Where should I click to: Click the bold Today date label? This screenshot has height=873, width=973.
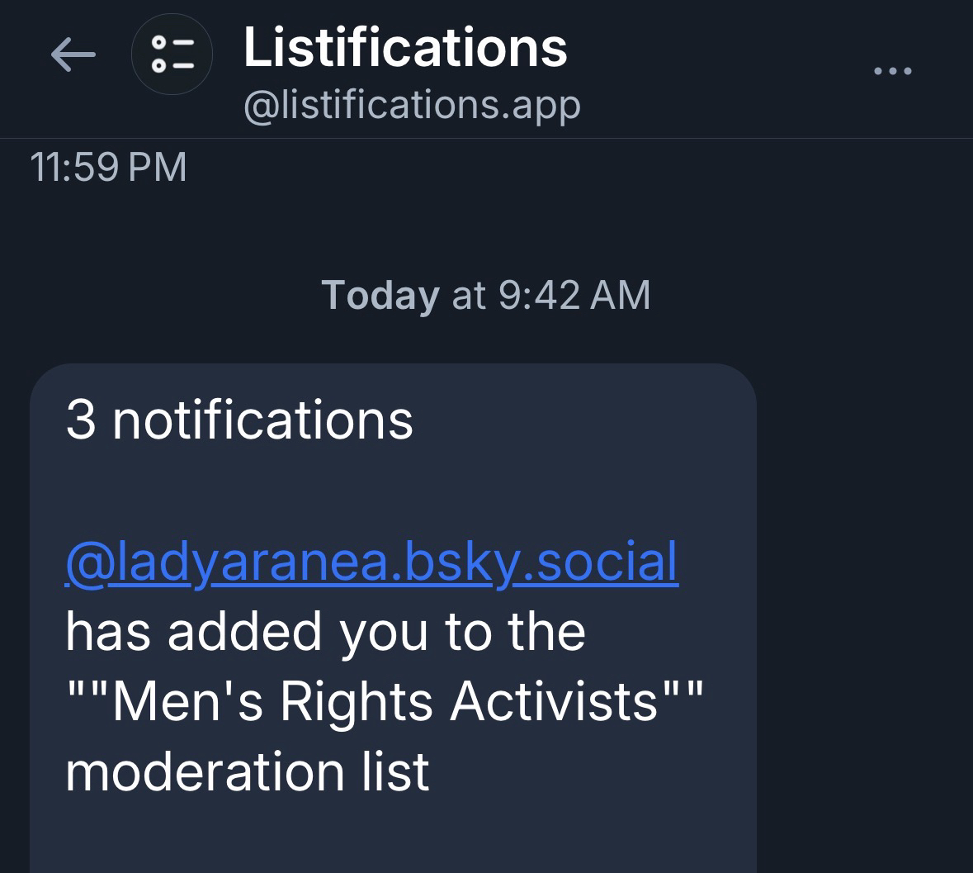point(380,295)
